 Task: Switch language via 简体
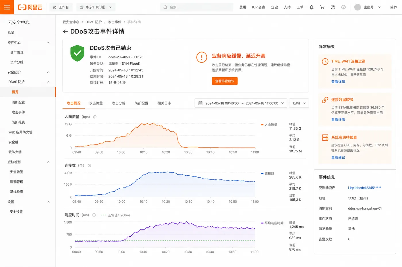click(394, 7)
